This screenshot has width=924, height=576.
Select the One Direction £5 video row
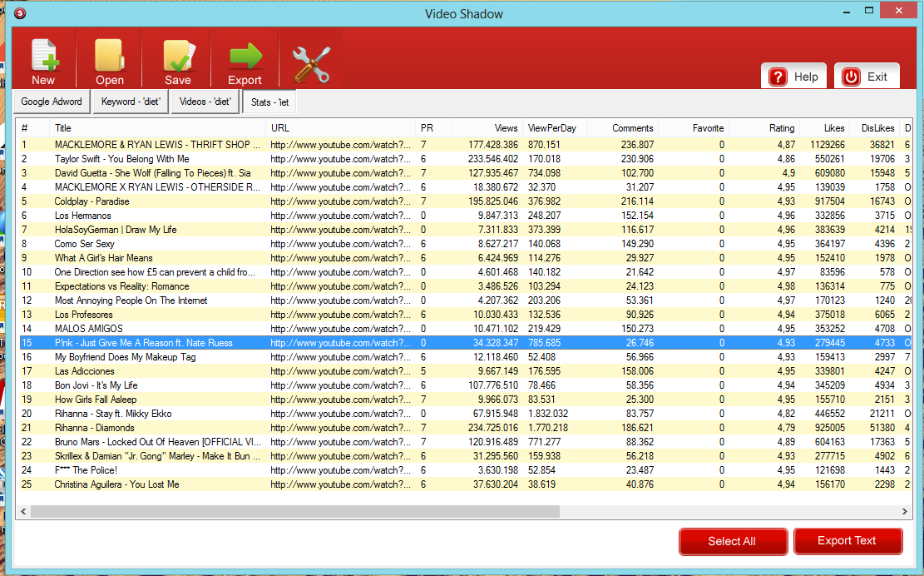pos(465,272)
